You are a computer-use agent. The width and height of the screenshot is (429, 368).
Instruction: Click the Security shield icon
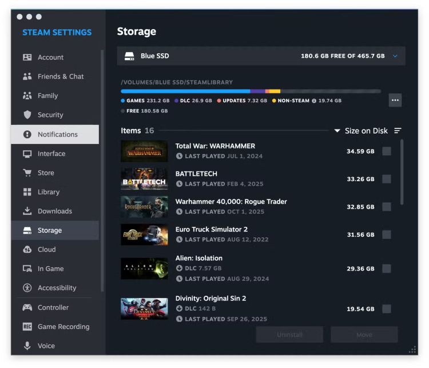27,115
